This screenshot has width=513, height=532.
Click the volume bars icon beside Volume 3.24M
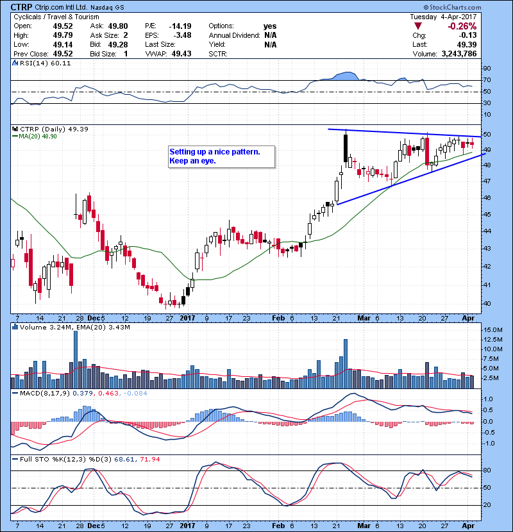pyautogui.click(x=15, y=327)
